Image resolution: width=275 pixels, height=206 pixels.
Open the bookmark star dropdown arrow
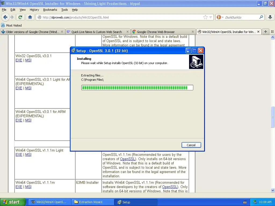click(x=211, y=17)
